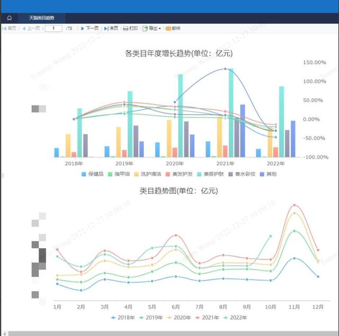Click the 1月 x-axis label
The width and height of the screenshot is (339, 336).
pyautogui.click(x=57, y=306)
